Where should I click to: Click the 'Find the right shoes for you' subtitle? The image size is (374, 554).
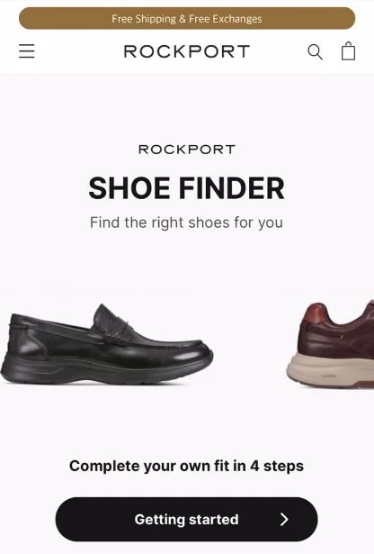pos(186,223)
